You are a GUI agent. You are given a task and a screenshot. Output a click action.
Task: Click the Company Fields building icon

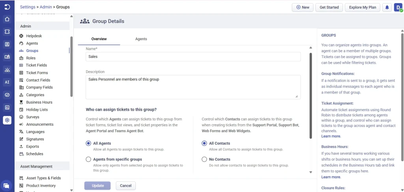coord(21,88)
